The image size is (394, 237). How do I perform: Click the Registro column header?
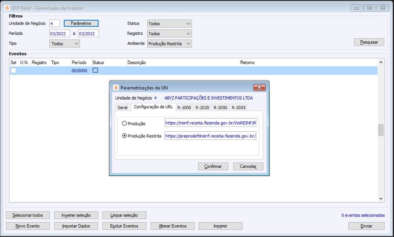click(40, 63)
